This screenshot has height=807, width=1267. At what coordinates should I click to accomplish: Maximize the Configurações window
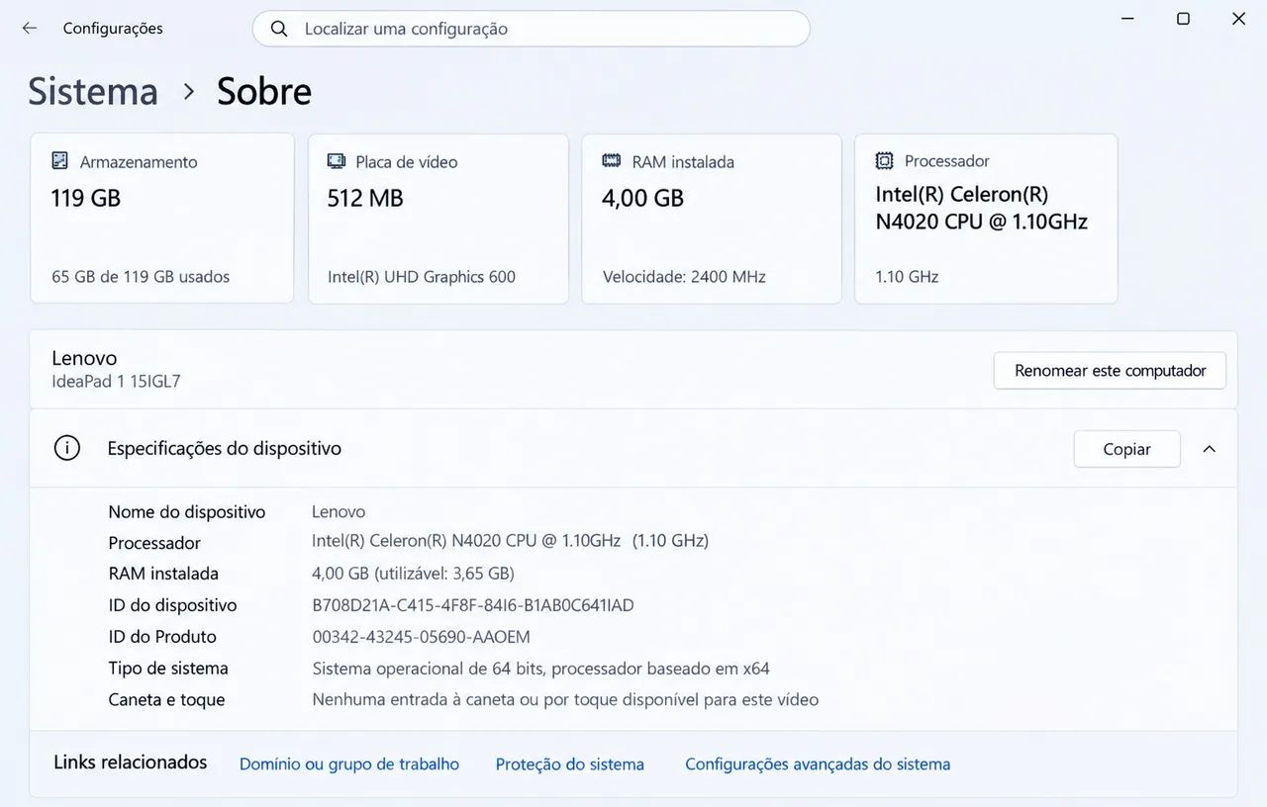point(1183,19)
